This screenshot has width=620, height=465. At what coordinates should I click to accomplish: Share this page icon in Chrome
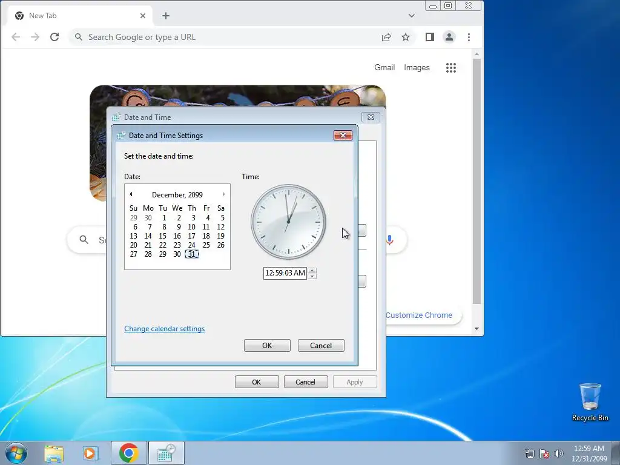(x=386, y=37)
